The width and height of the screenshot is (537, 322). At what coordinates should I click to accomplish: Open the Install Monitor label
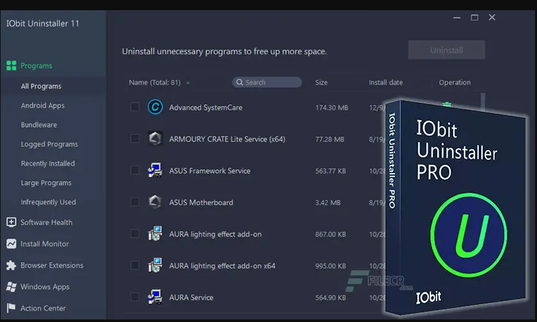[45, 244]
